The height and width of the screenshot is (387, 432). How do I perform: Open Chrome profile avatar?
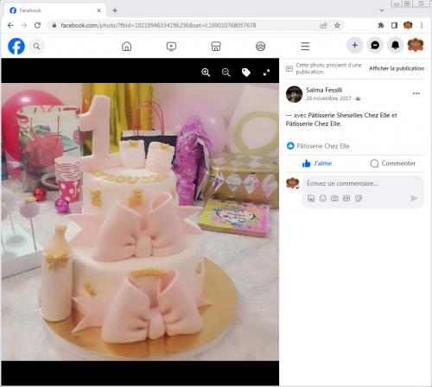coord(408,25)
